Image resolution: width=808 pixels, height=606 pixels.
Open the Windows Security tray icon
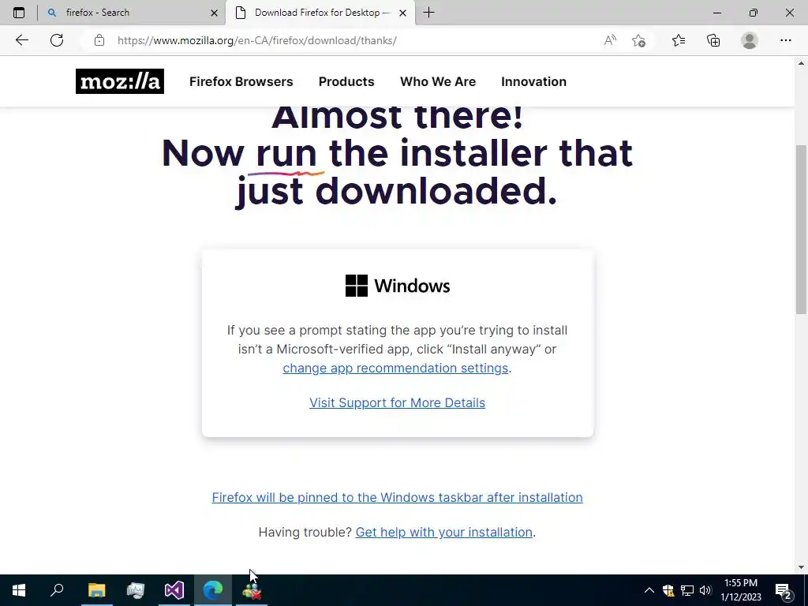point(668,590)
